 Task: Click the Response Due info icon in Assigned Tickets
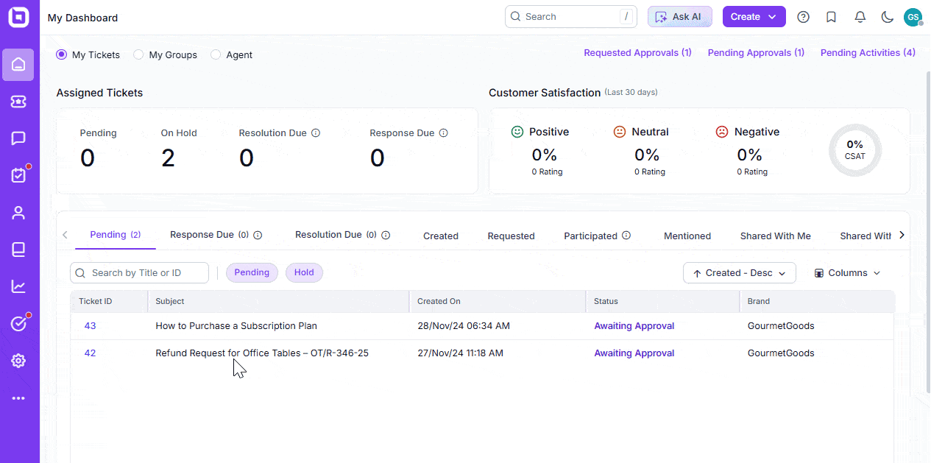[x=444, y=133]
